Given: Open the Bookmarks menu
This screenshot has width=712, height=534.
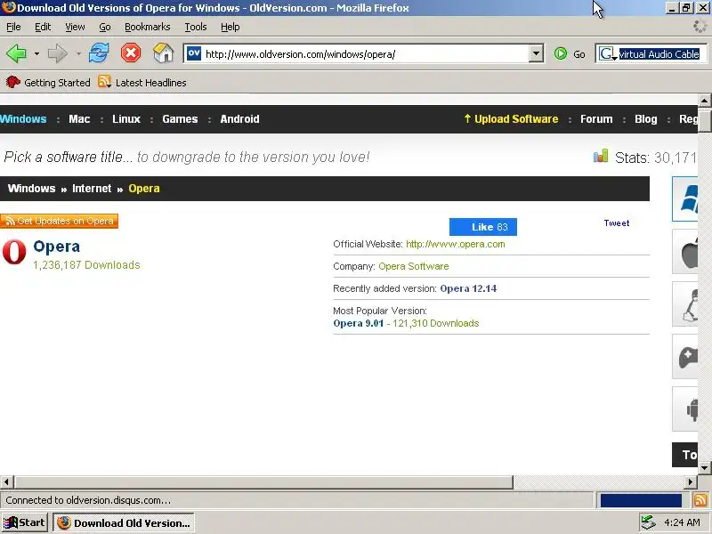Looking at the screenshot, I should pos(147,27).
